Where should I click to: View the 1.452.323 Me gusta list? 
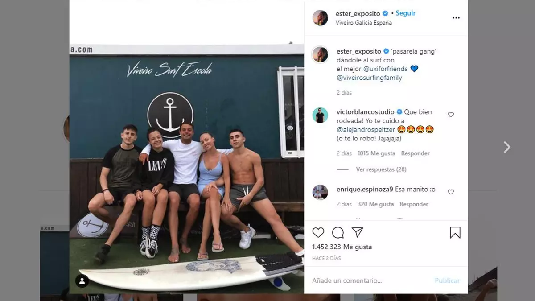coord(342,247)
